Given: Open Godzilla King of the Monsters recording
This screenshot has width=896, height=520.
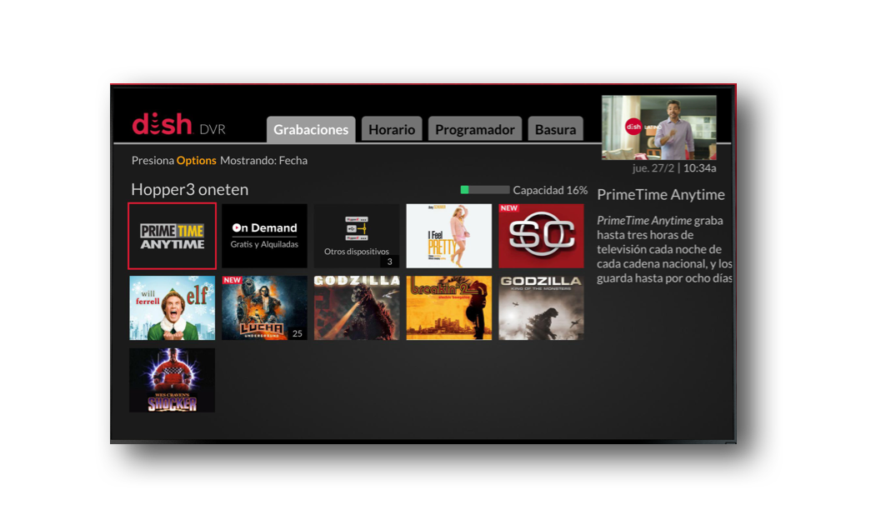Looking at the screenshot, I should click(x=541, y=308).
